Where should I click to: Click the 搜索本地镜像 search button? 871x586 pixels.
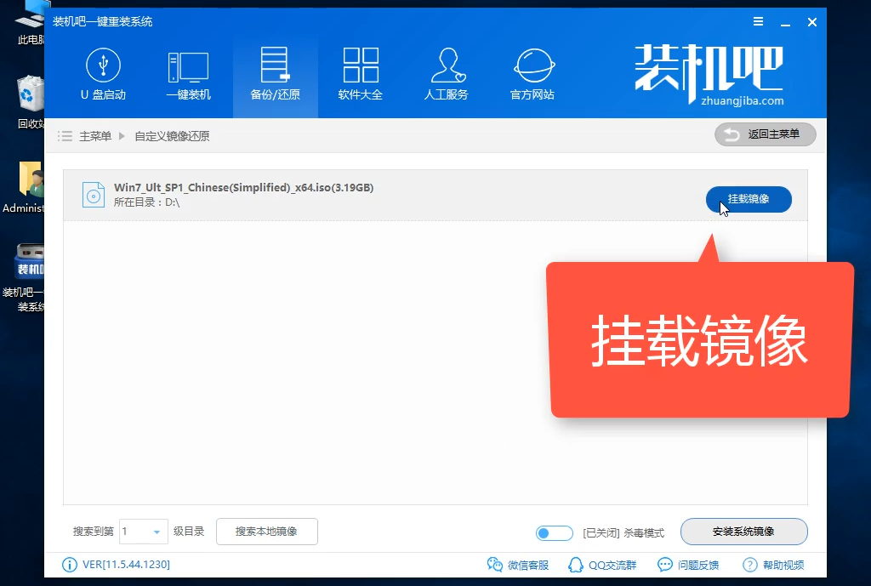coord(266,532)
